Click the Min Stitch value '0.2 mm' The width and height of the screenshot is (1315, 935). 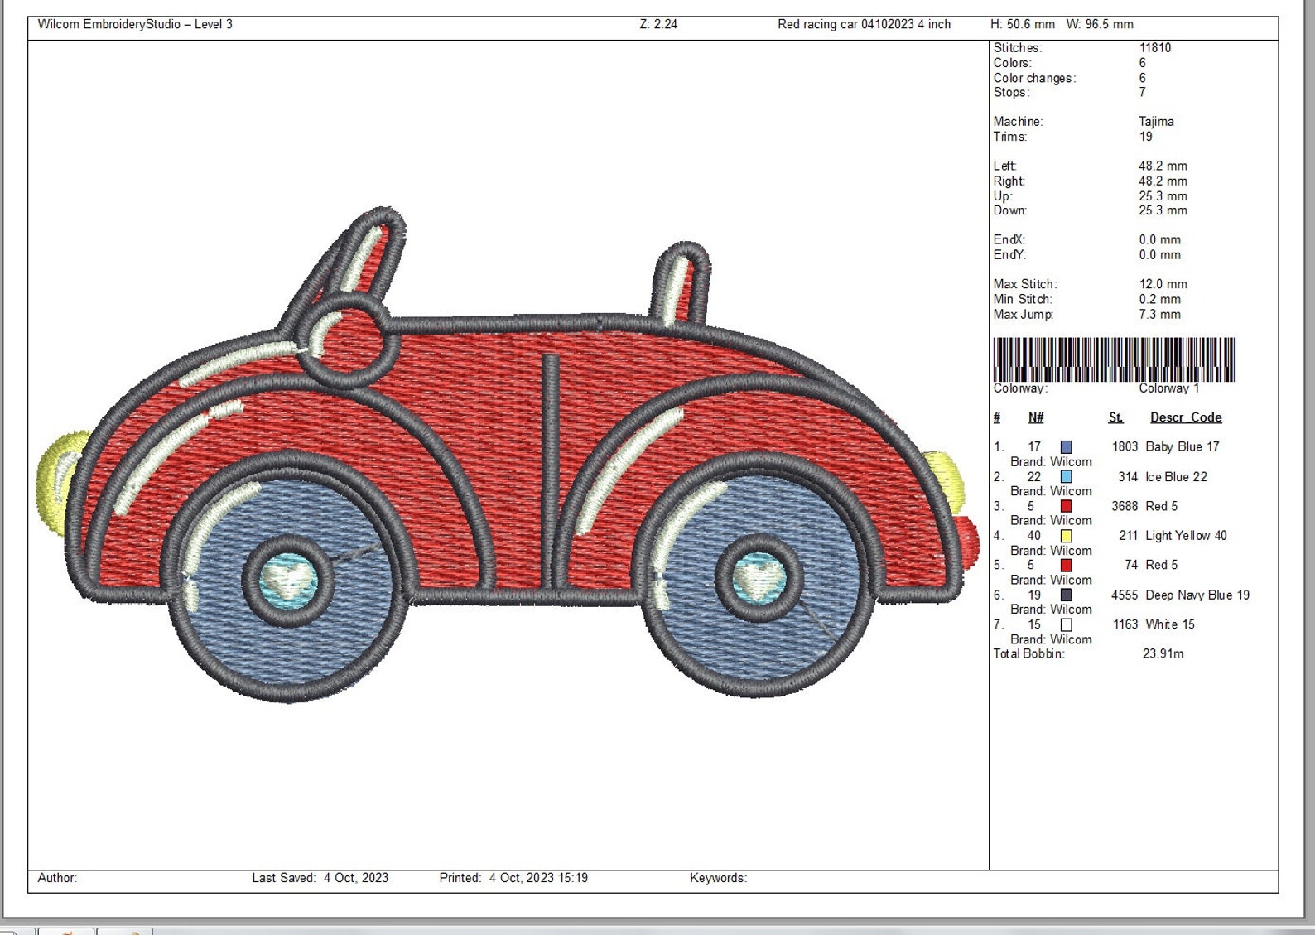pos(1159,299)
